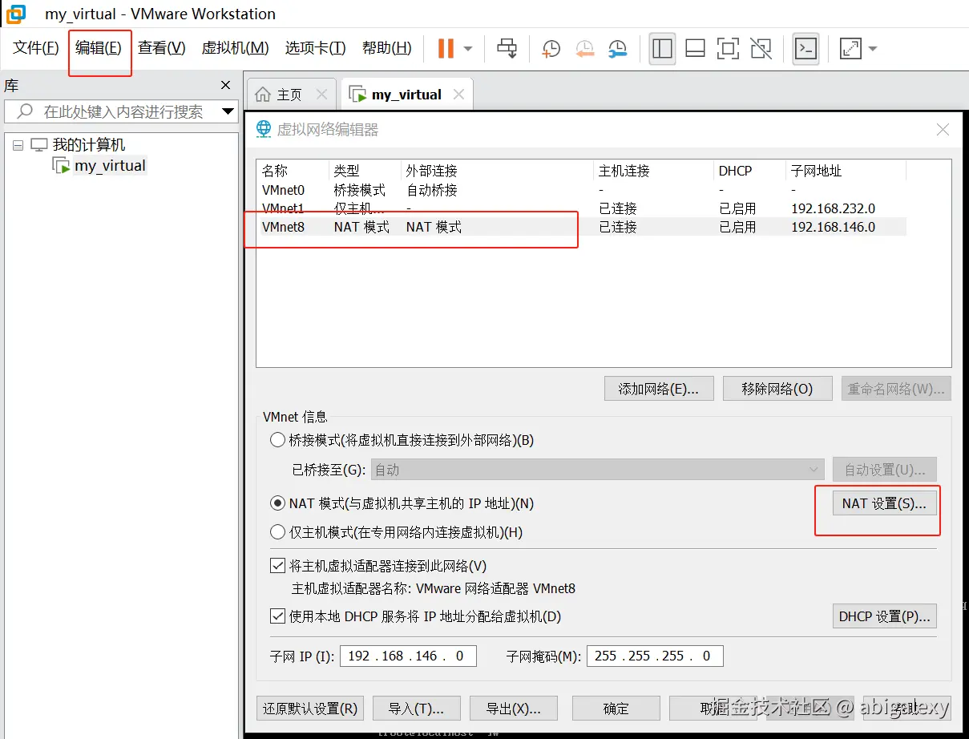The image size is (969, 739).
Task: Uncheck connecting host virtual adapter to network
Action: click(x=277, y=565)
